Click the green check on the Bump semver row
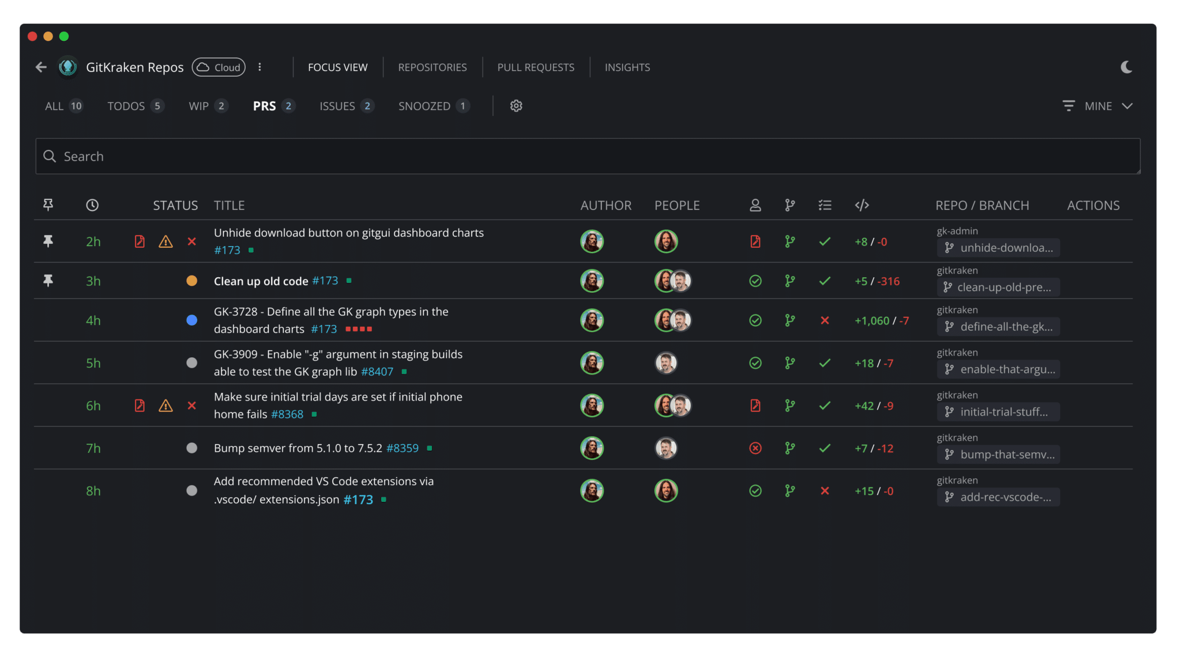Image resolution: width=1181 pixels, height=654 pixels. coord(825,448)
